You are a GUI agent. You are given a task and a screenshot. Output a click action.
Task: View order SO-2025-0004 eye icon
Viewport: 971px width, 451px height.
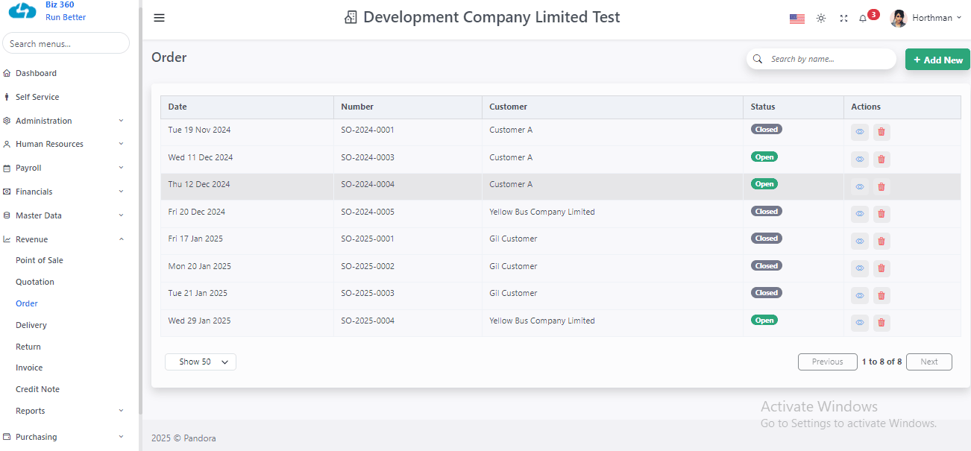(x=860, y=323)
